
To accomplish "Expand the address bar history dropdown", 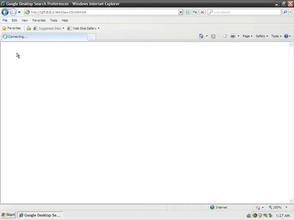I will pyautogui.click(x=181, y=12).
